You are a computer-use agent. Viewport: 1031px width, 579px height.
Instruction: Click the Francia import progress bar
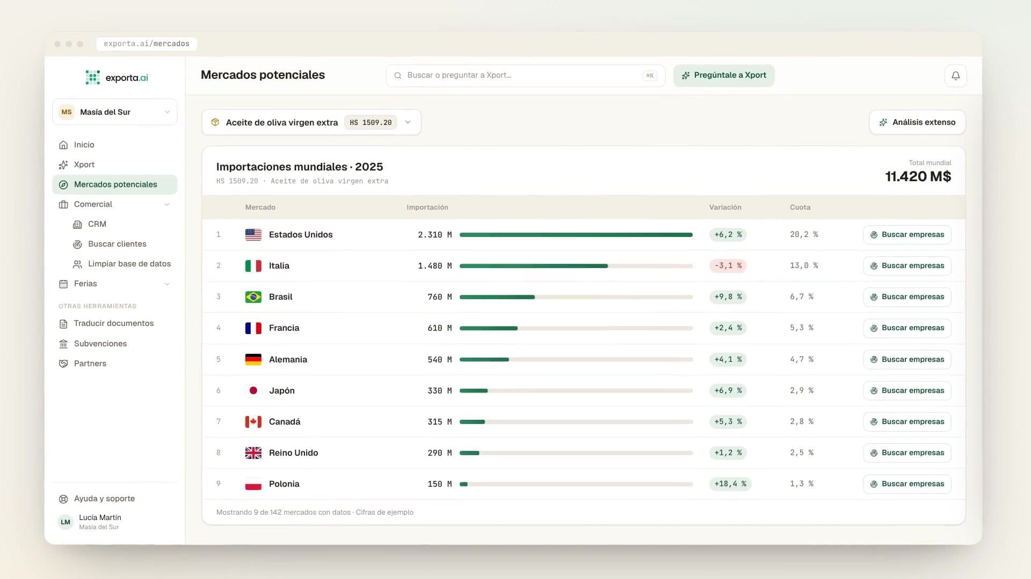point(576,328)
